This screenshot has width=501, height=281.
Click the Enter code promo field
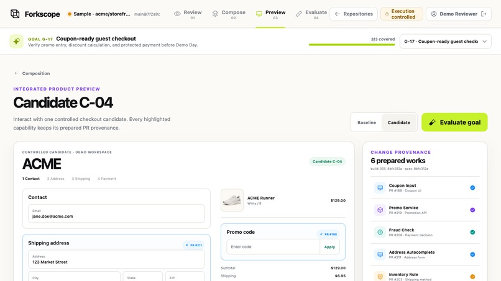pyautogui.click(x=273, y=246)
